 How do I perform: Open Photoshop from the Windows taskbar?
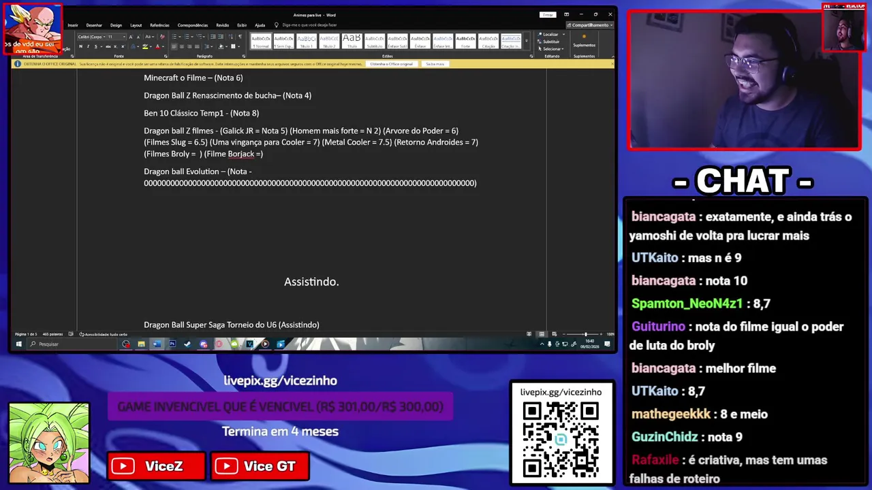point(172,344)
